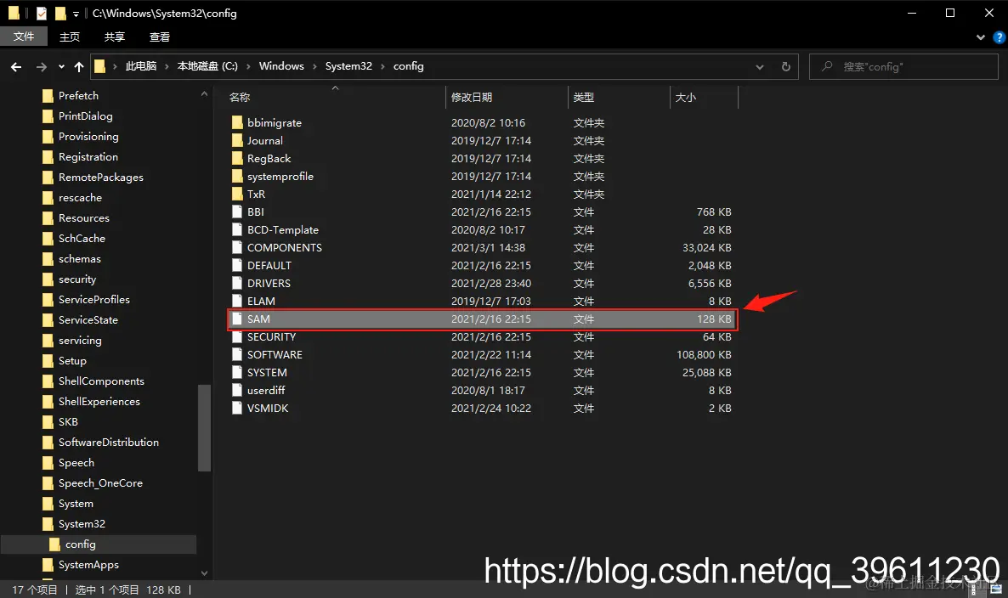Refresh the config folder view

785,67
